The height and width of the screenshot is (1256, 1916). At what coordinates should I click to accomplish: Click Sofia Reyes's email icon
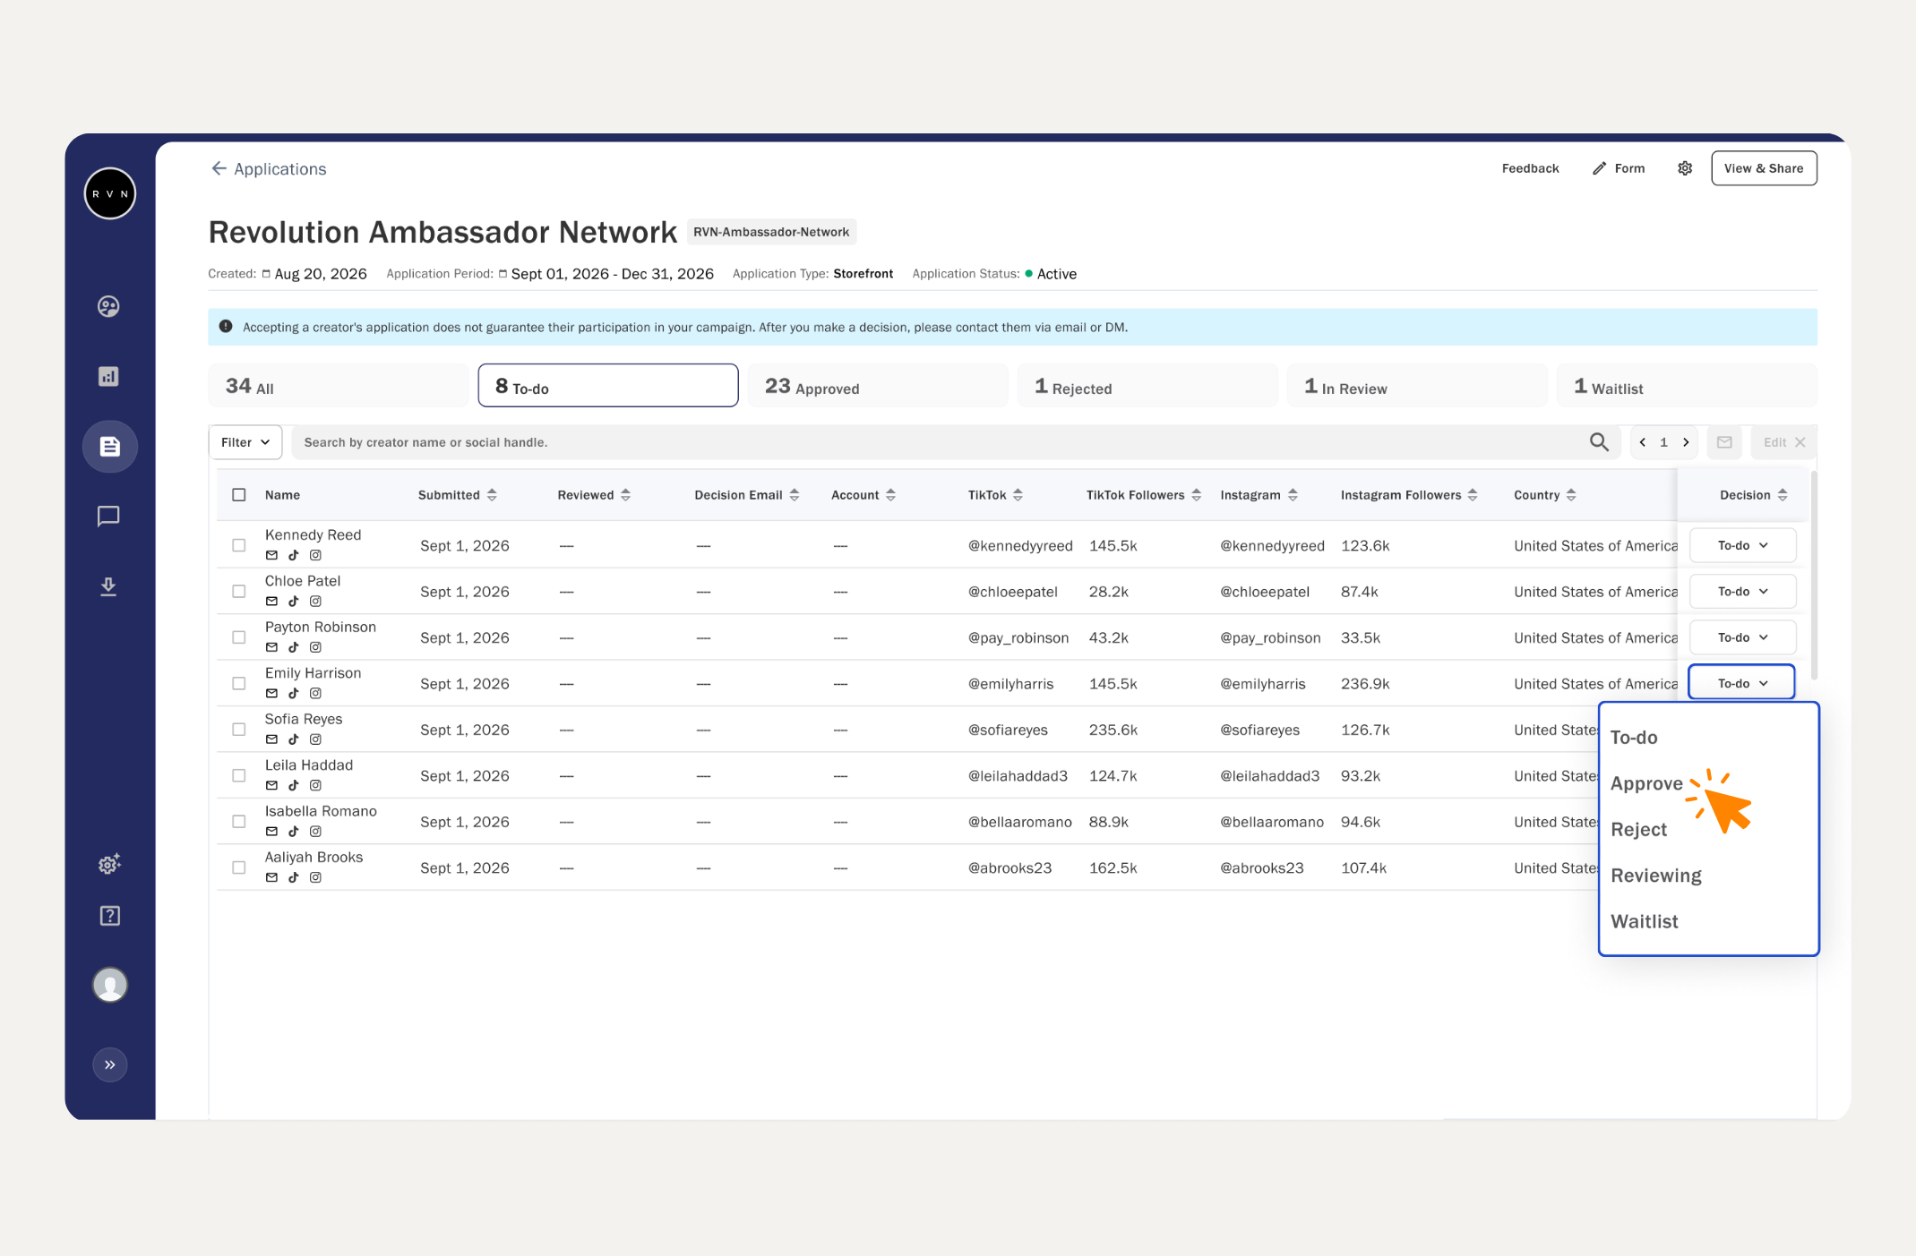coord(271,739)
